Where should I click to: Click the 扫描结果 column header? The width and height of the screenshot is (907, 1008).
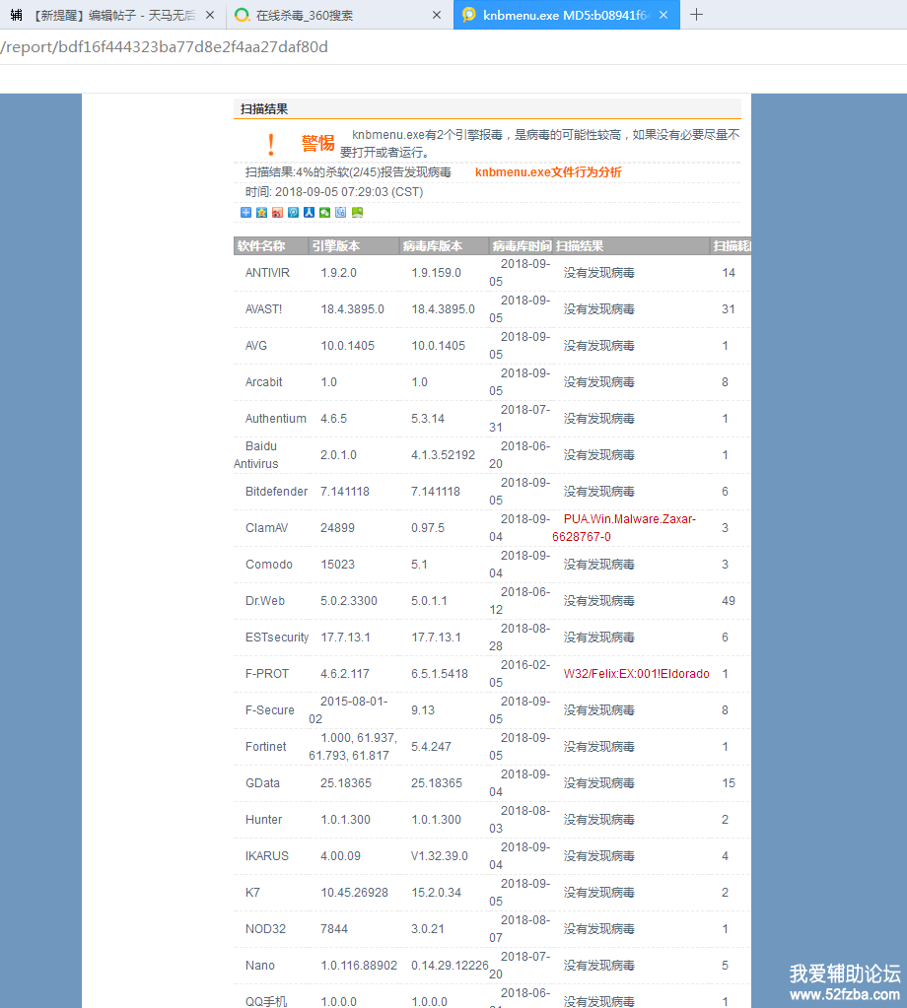pos(580,246)
